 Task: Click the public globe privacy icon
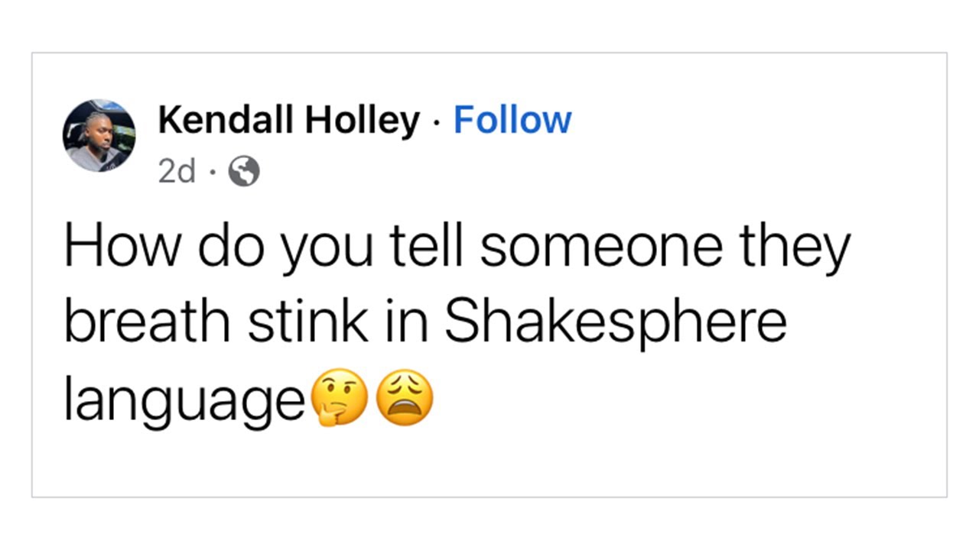click(245, 172)
